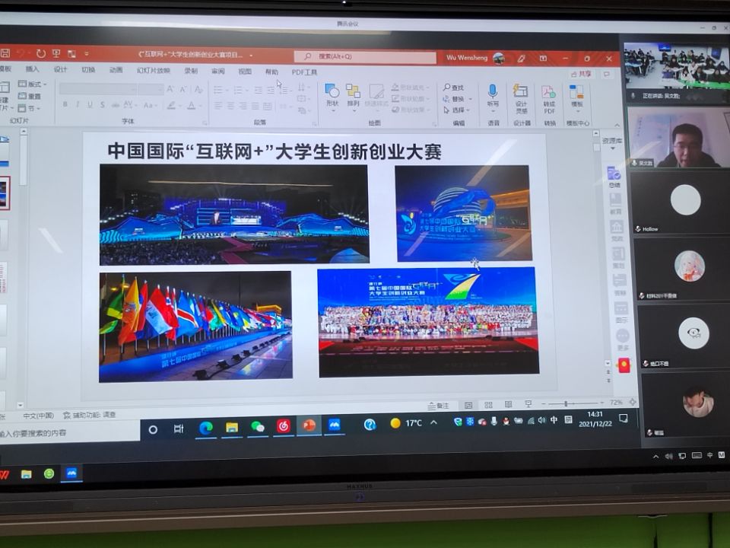Open PowerPoint from the Windows taskbar
The height and width of the screenshot is (548, 730).
point(309,425)
